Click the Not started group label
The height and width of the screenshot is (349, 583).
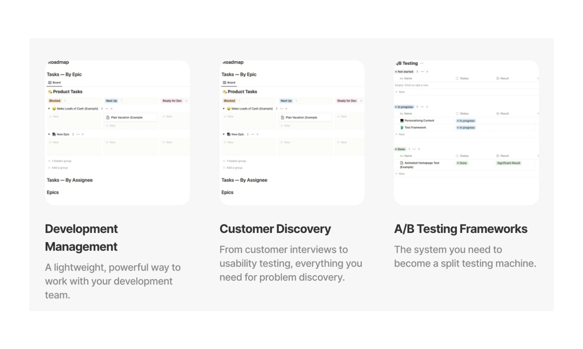tap(404, 72)
